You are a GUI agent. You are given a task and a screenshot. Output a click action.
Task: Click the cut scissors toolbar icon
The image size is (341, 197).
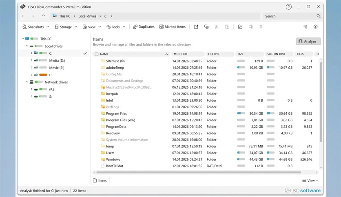(216, 27)
